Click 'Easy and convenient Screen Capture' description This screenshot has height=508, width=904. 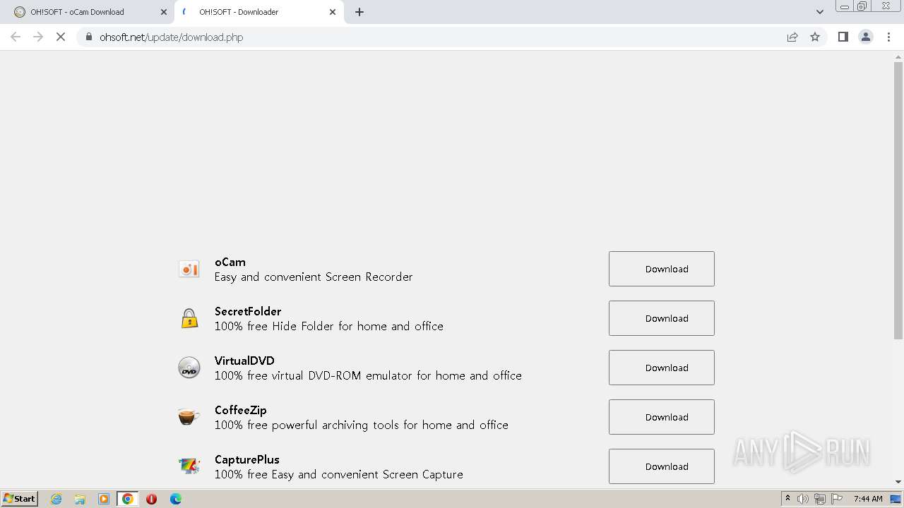tap(339, 474)
